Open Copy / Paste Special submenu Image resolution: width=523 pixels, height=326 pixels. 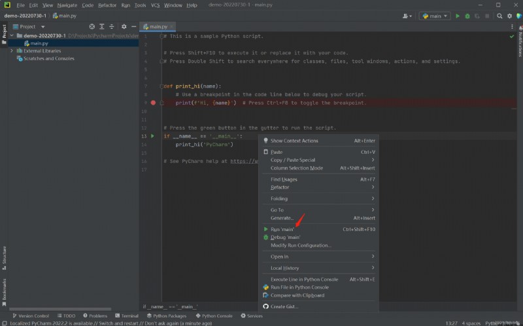pyautogui.click(x=318, y=160)
